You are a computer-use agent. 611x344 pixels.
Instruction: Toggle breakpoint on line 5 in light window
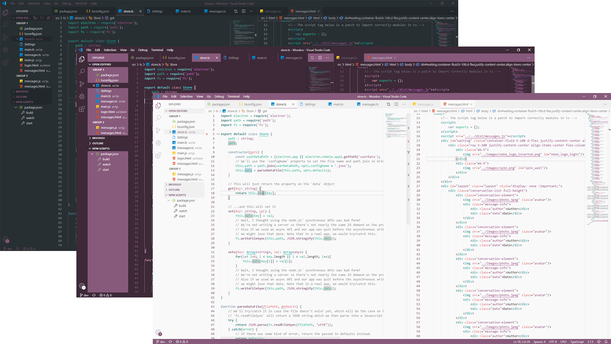point(207,134)
